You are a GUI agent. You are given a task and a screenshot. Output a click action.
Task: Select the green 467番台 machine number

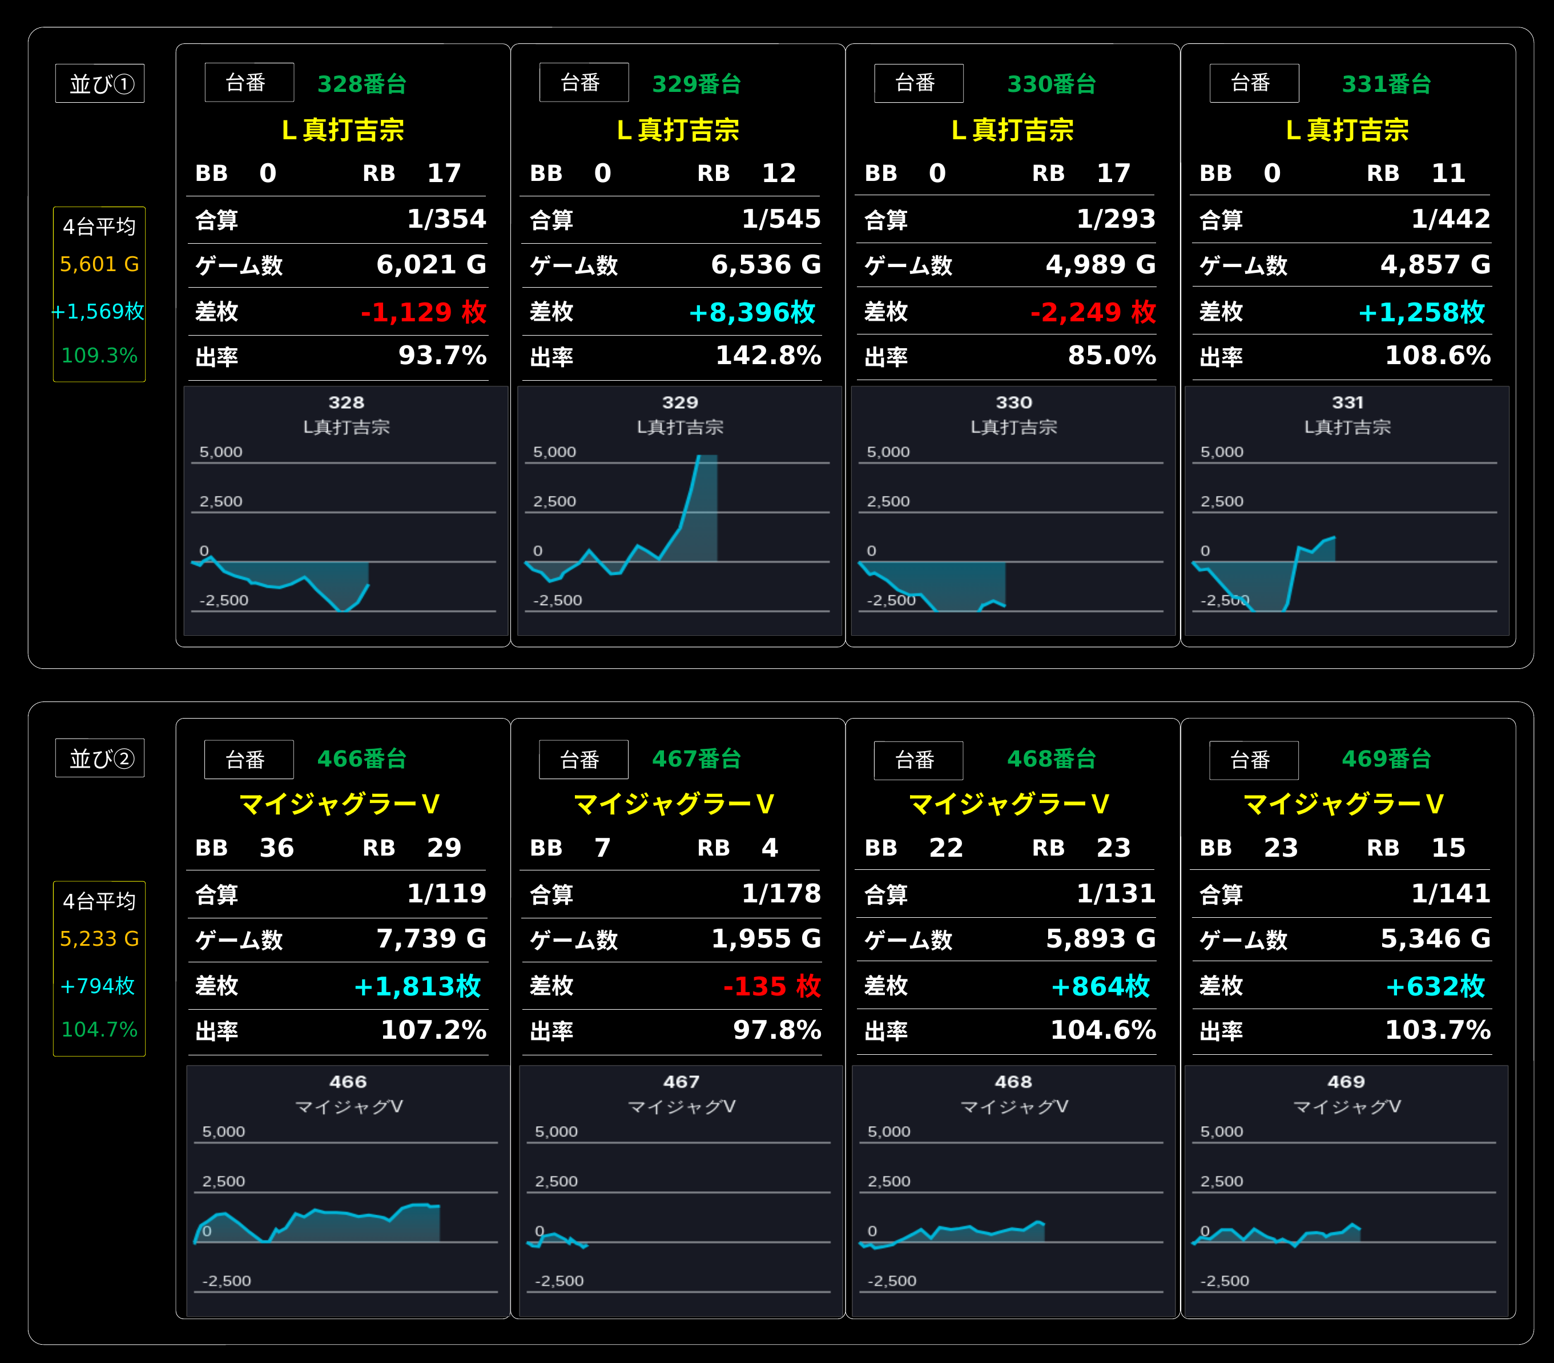[697, 759]
